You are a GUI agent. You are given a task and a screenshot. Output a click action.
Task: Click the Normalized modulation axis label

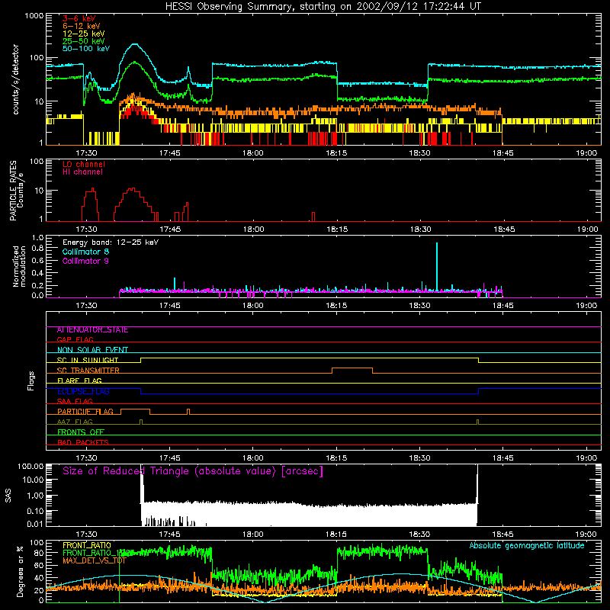[x=19, y=266]
